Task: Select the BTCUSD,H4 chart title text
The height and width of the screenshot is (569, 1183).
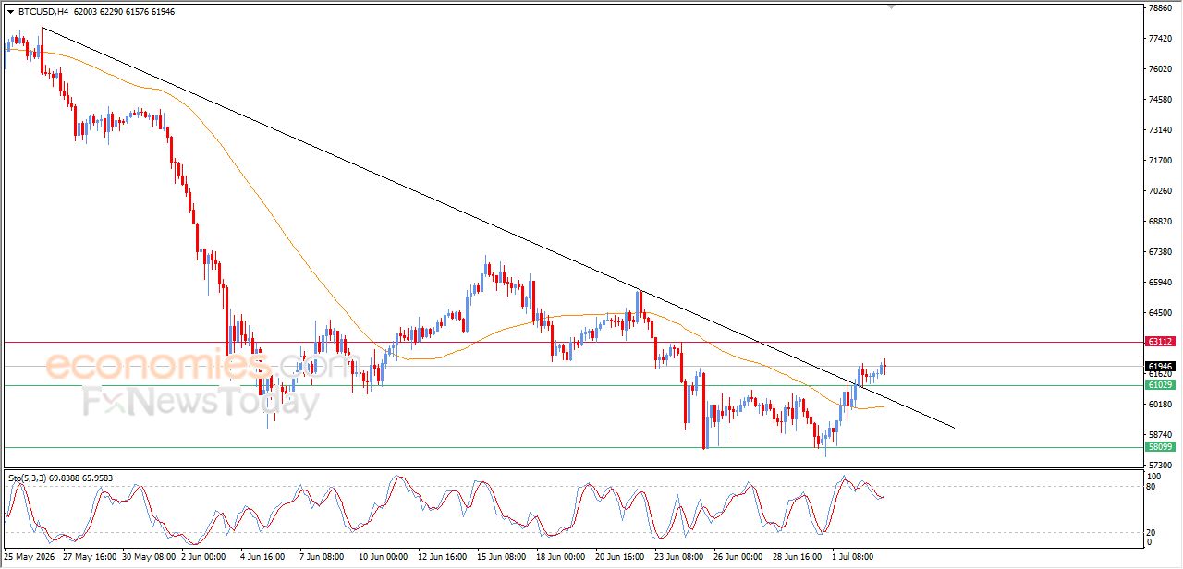Action: (43, 12)
